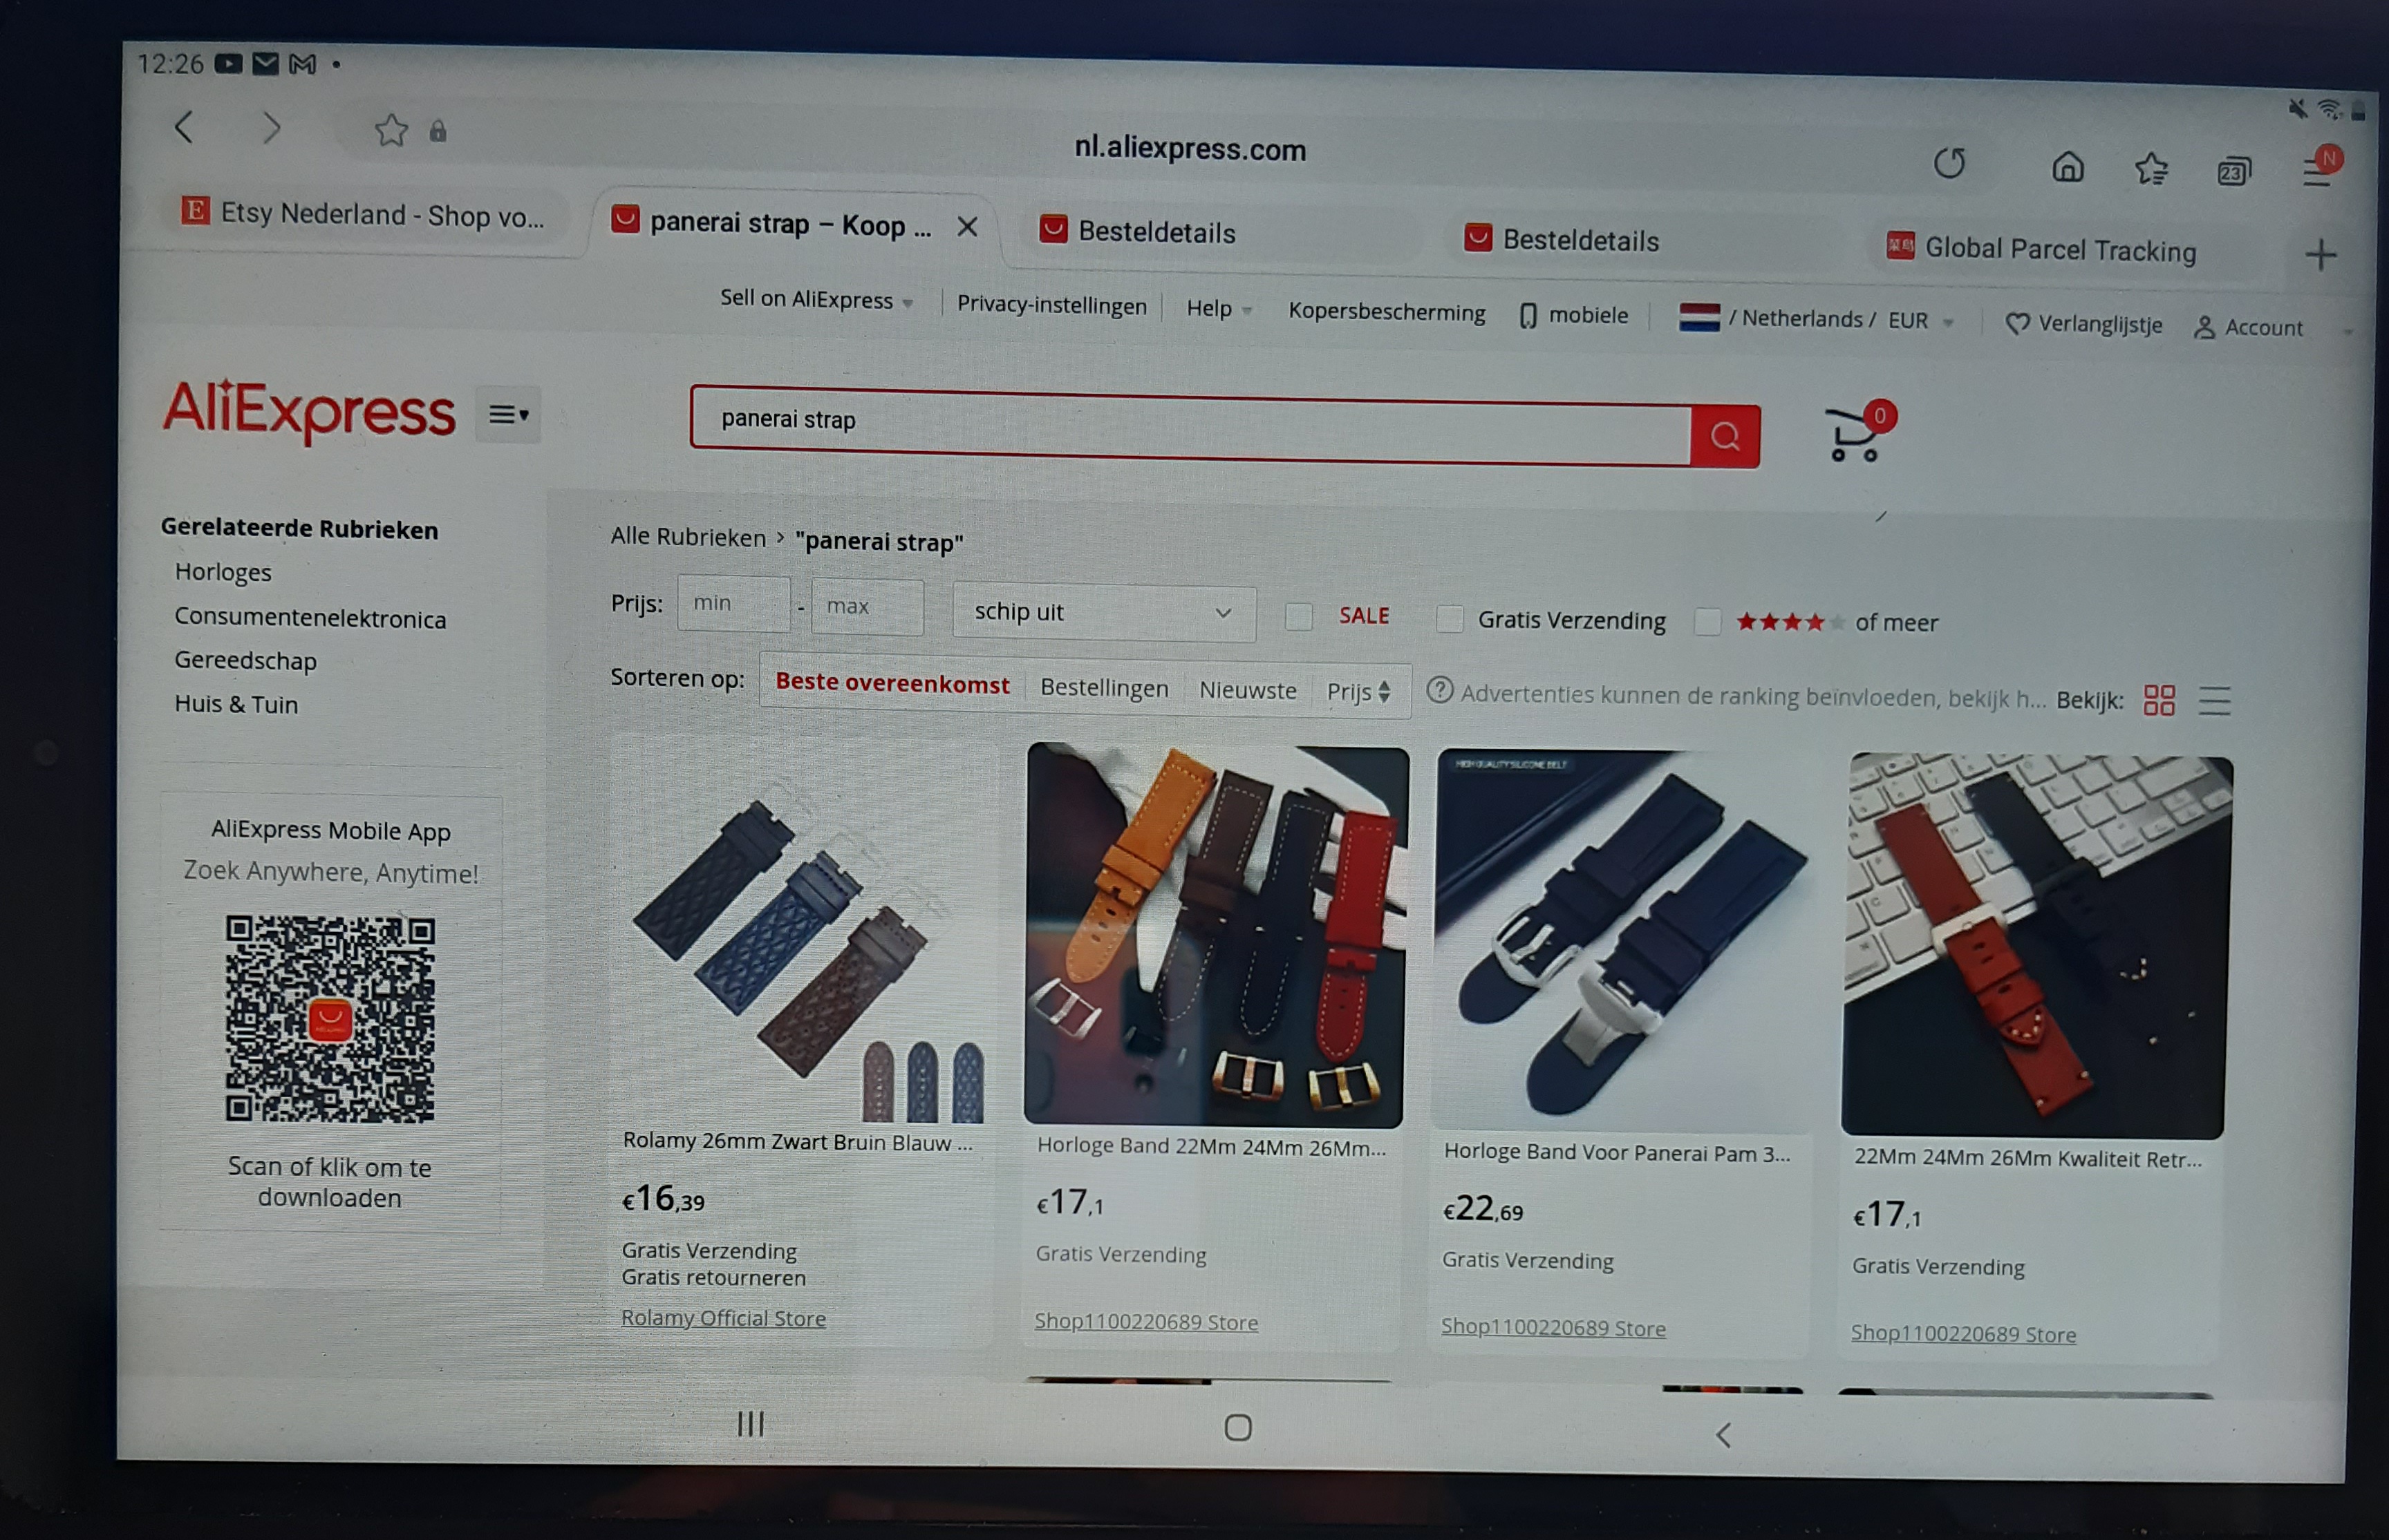The image size is (2389, 1540).
Task: Switch to grid view icon
Action: pyautogui.click(x=2159, y=700)
